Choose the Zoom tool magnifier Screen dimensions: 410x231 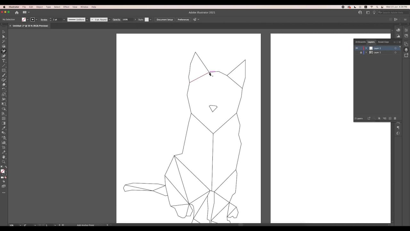pyautogui.click(x=4, y=162)
